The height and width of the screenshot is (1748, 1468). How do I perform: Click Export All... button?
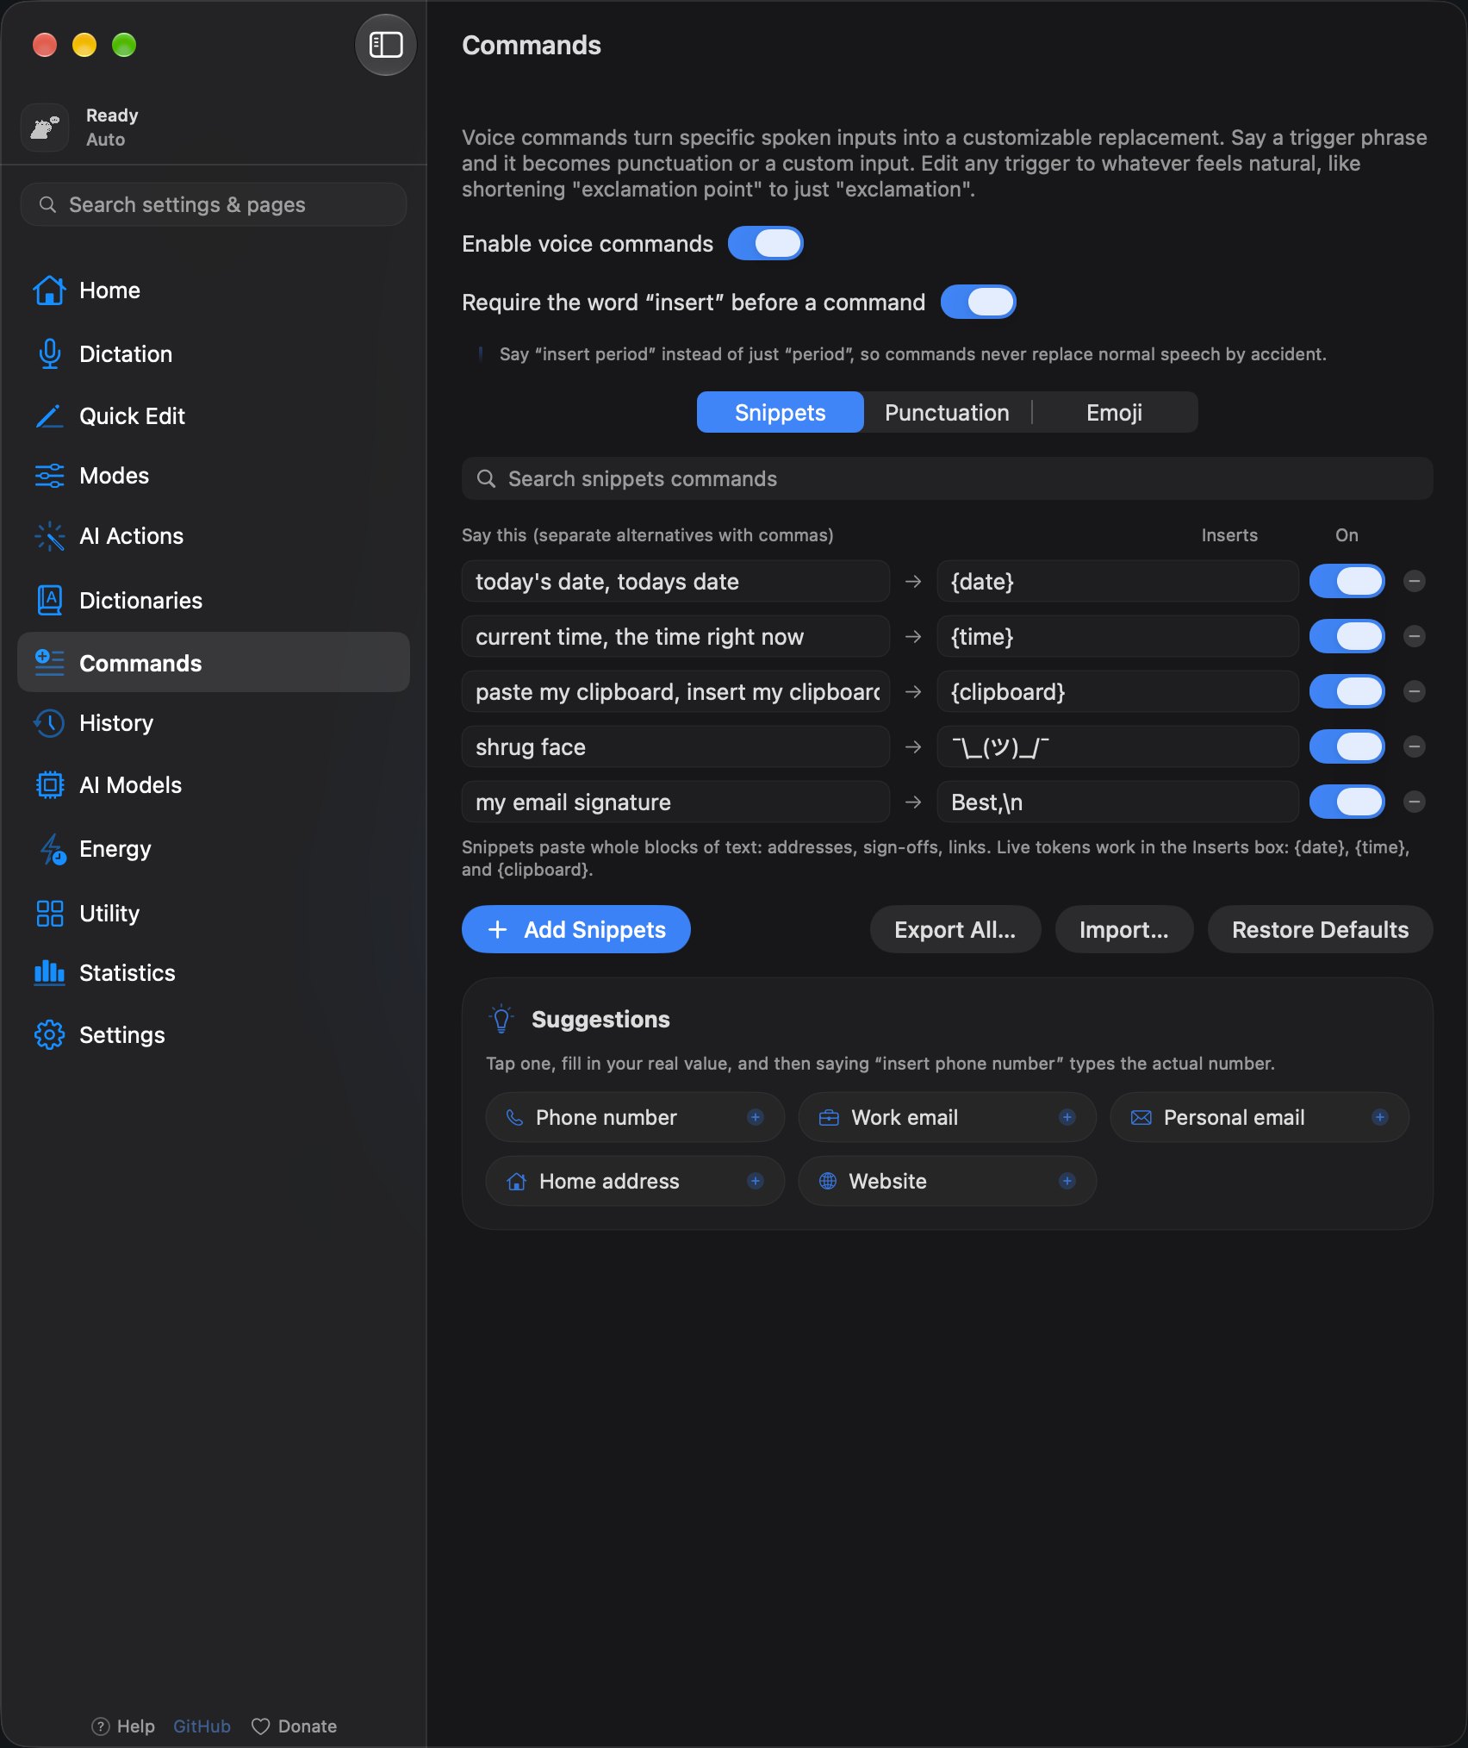(955, 929)
